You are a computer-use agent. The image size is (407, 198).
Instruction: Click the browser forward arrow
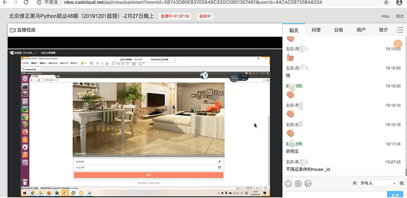click(15, 3)
